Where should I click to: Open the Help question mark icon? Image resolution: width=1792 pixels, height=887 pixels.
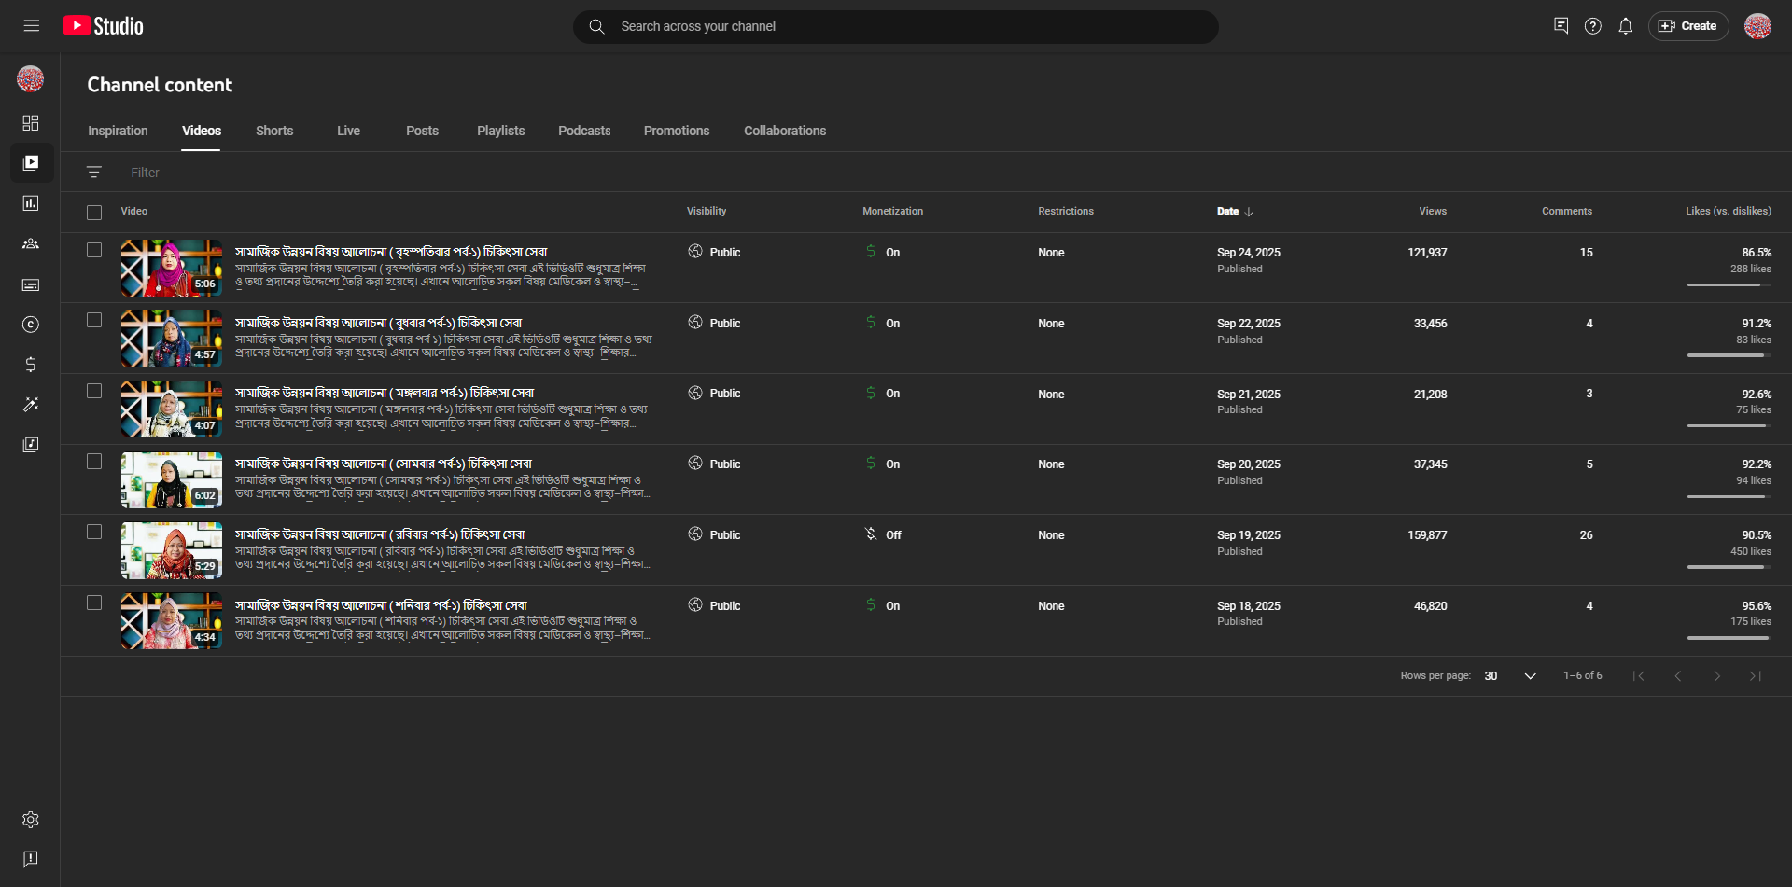[1592, 26]
